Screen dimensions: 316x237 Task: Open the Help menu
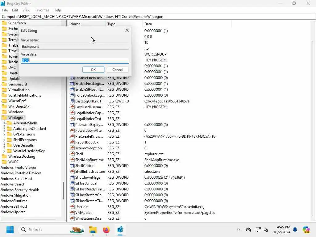[57, 10]
